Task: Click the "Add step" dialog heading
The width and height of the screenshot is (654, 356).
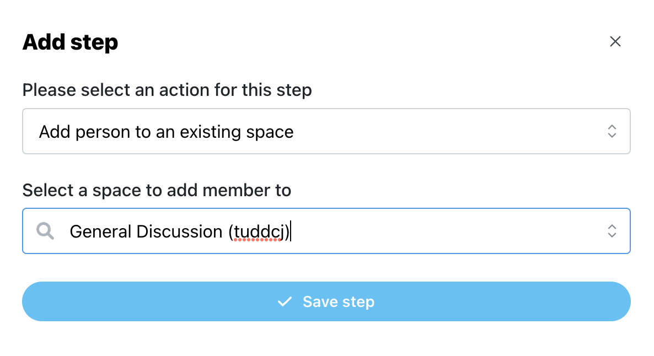Action: pos(70,42)
